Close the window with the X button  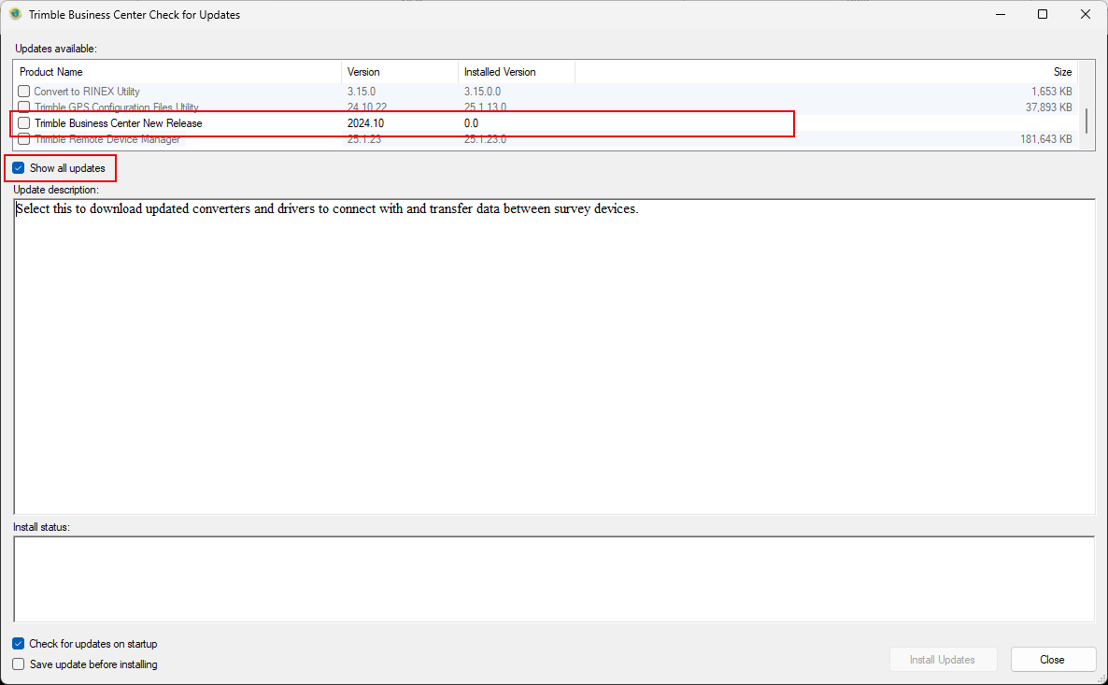click(1086, 14)
